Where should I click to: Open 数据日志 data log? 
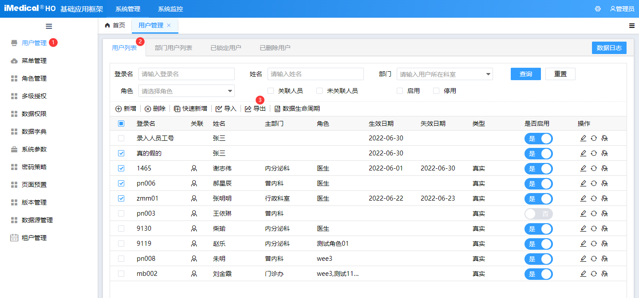pos(609,47)
